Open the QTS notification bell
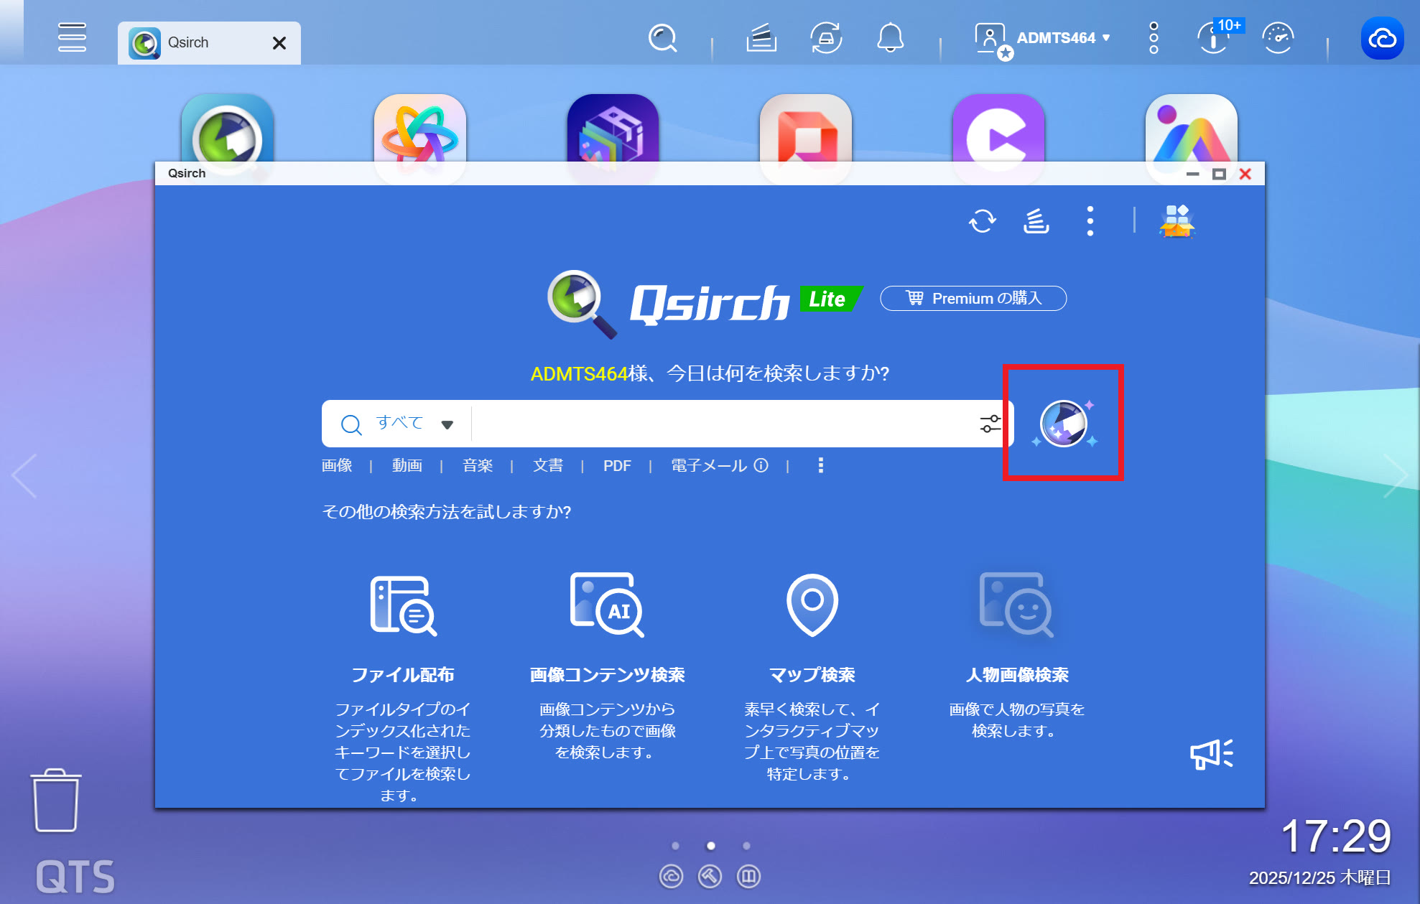This screenshot has height=904, width=1420. [890, 38]
